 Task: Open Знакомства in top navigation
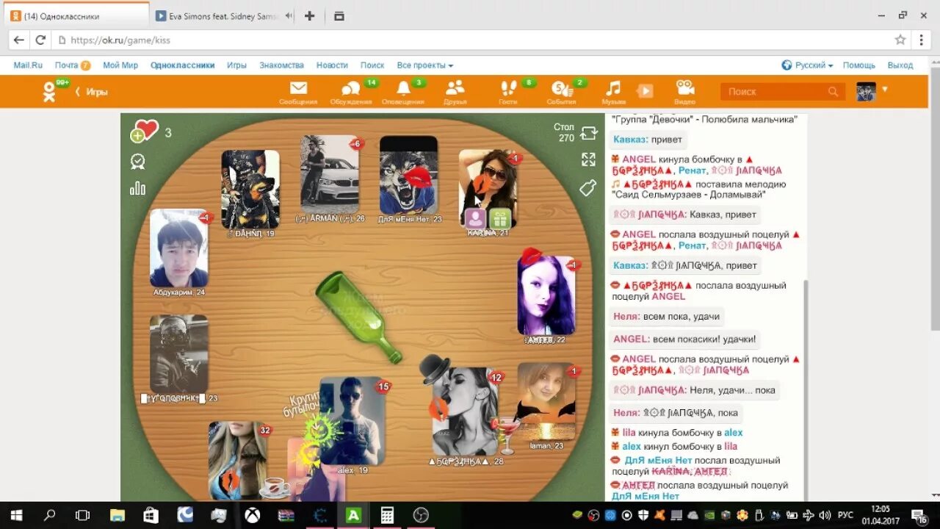pyautogui.click(x=281, y=65)
